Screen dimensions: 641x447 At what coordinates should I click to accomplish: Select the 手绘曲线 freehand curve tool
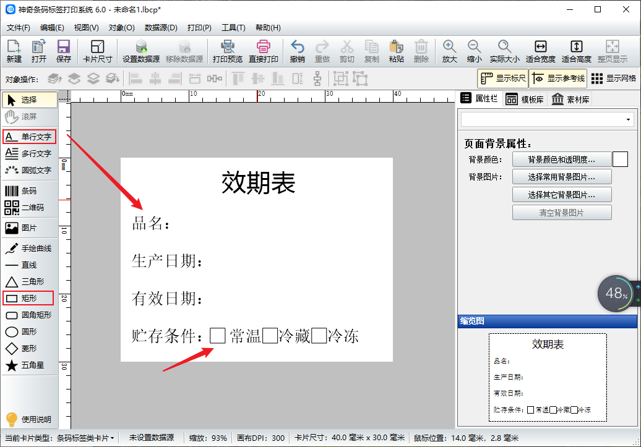point(29,248)
